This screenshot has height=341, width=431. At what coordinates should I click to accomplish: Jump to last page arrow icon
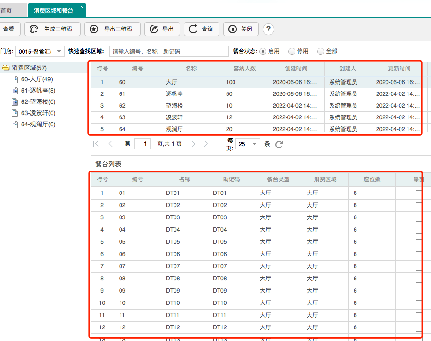tap(207, 144)
